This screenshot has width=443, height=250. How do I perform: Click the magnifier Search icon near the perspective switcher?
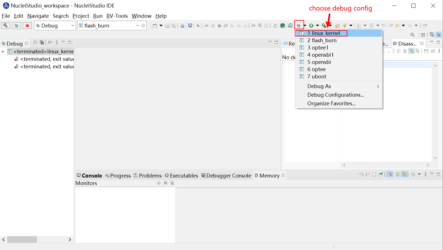click(x=412, y=35)
